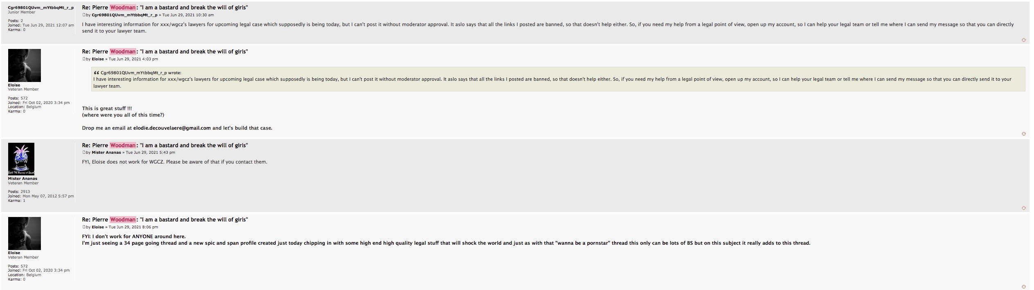Click the post icon beside Cgr69801QUvm's 10:30 am byline

click(x=84, y=15)
